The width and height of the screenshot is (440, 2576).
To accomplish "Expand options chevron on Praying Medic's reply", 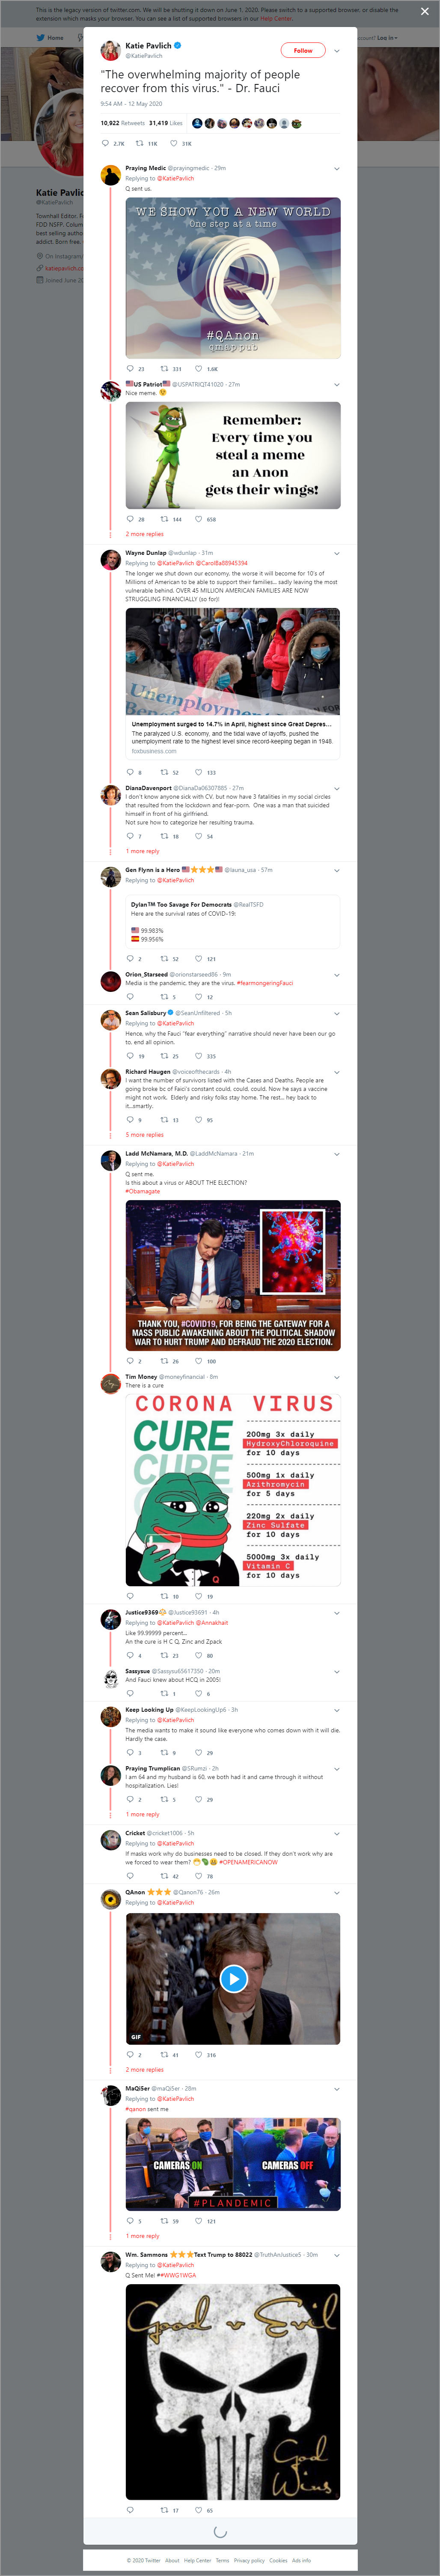I will pyautogui.click(x=336, y=168).
